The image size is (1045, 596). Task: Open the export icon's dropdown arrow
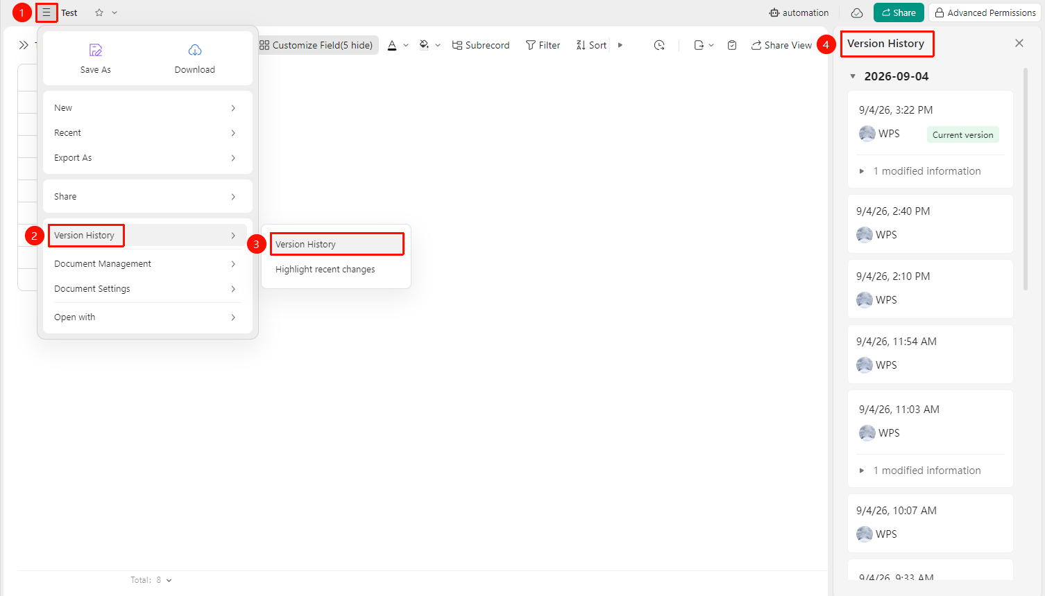coord(711,45)
